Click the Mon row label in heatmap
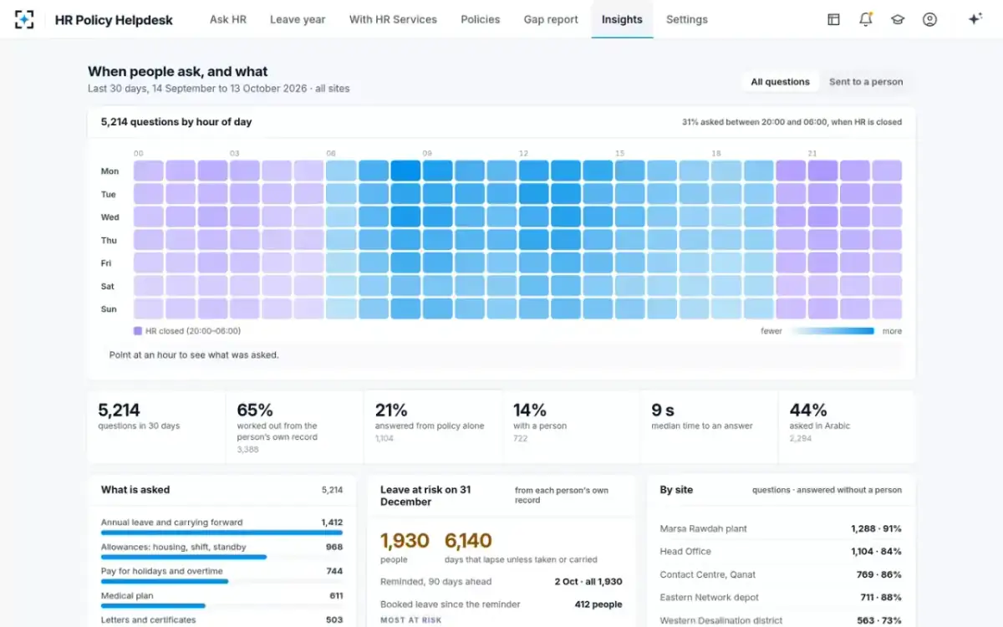This screenshot has width=1003, height=627. pyautogui.click(x=109, y=171)
